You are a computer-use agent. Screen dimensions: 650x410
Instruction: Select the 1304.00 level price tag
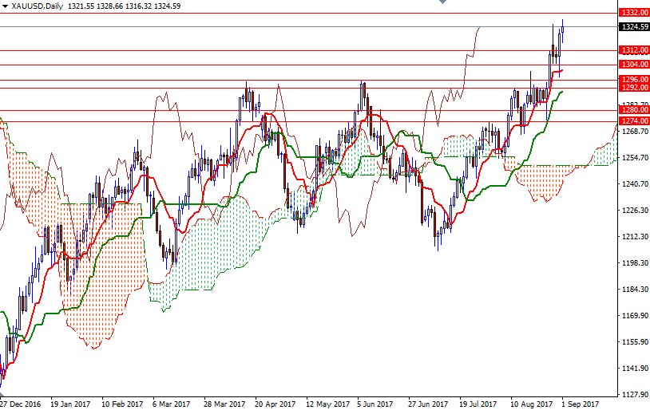tap(633, 65)
